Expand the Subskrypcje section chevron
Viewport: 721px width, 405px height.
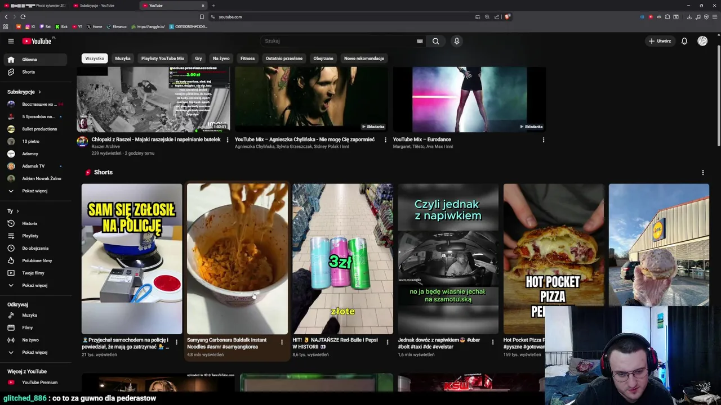39,92
